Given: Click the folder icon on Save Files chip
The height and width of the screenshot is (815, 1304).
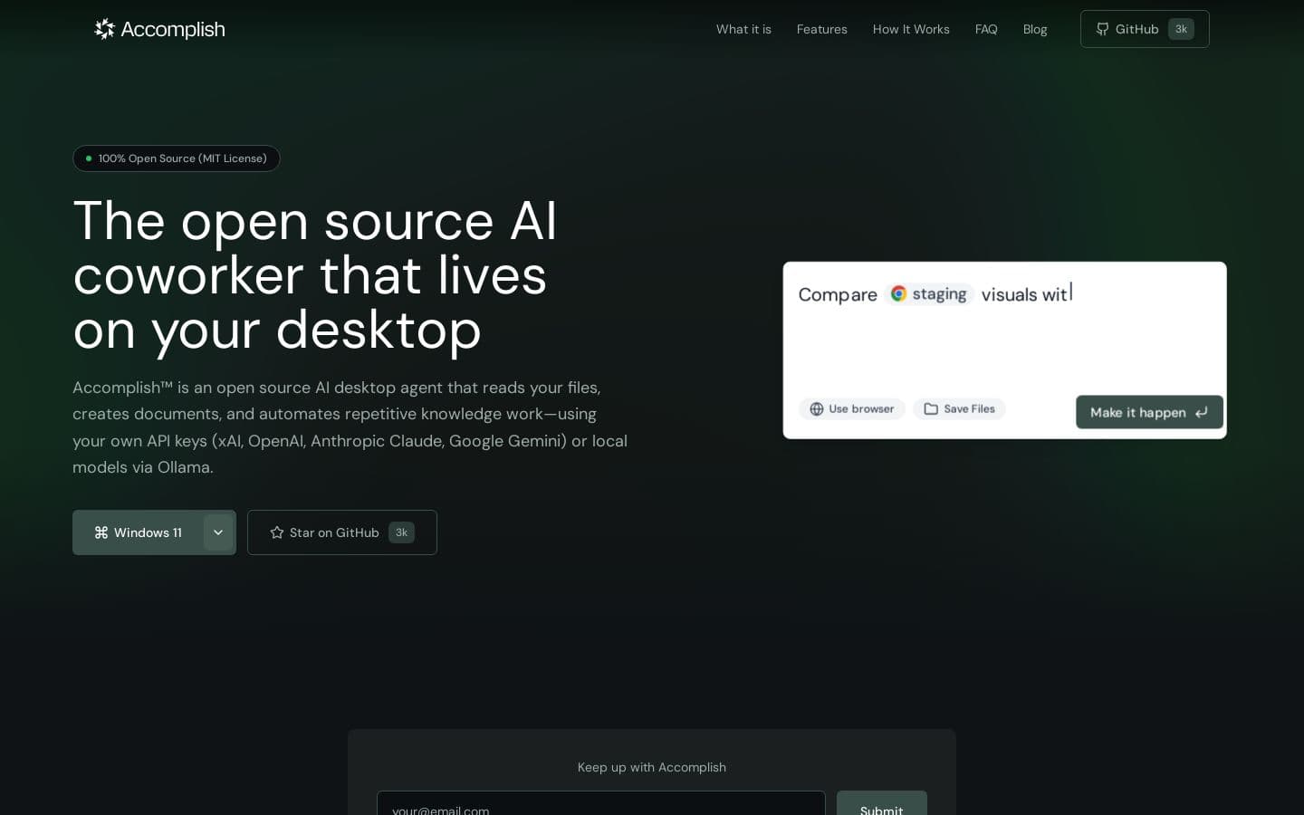Looking at the screenshot, I should [931, 408].
